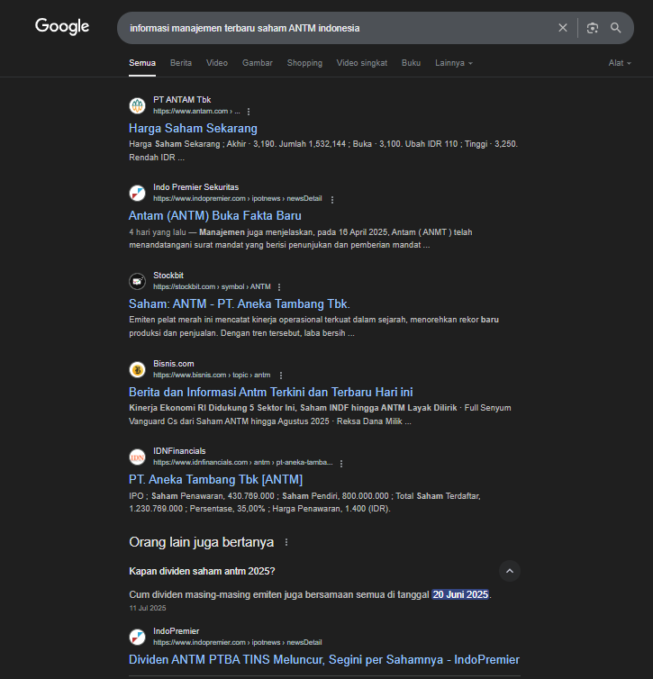Open Berita dan Informasi Antm Terkini link
This screenshot has width=653, height=679.
pos(270,392)
